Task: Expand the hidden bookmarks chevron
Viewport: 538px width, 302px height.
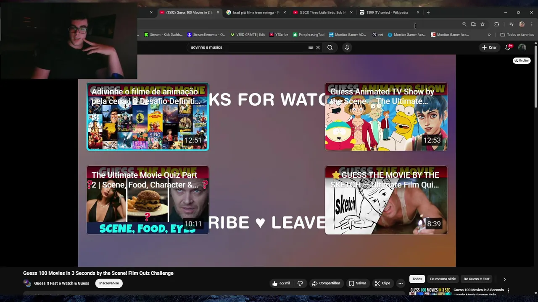Action: (489, 35)
